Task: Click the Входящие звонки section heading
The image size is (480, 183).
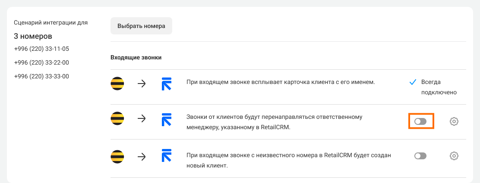Action: (136, 58)
